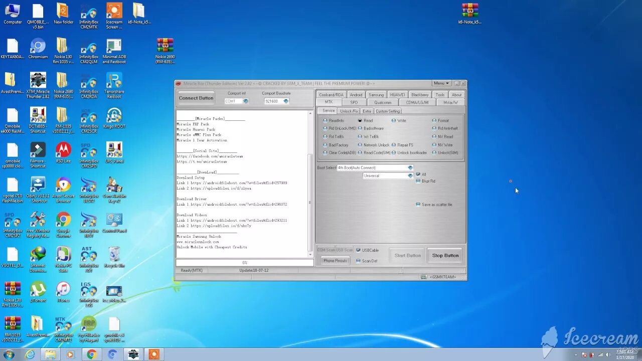The image size is (642, 361).
Task: Open the Tenorshare ReiBoot desktop shortcut
Action: (114, 85)
